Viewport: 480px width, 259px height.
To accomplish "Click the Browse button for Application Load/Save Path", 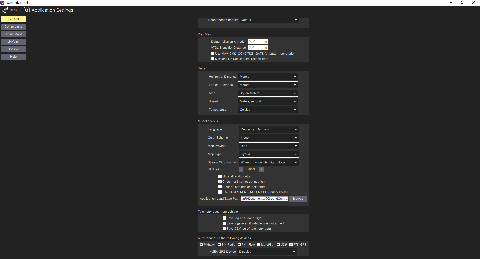I will [298, 199].
